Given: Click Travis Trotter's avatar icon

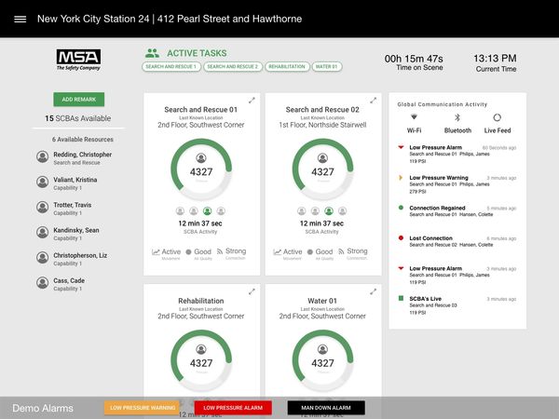Looking at the screenshot, I should point(43,208).
